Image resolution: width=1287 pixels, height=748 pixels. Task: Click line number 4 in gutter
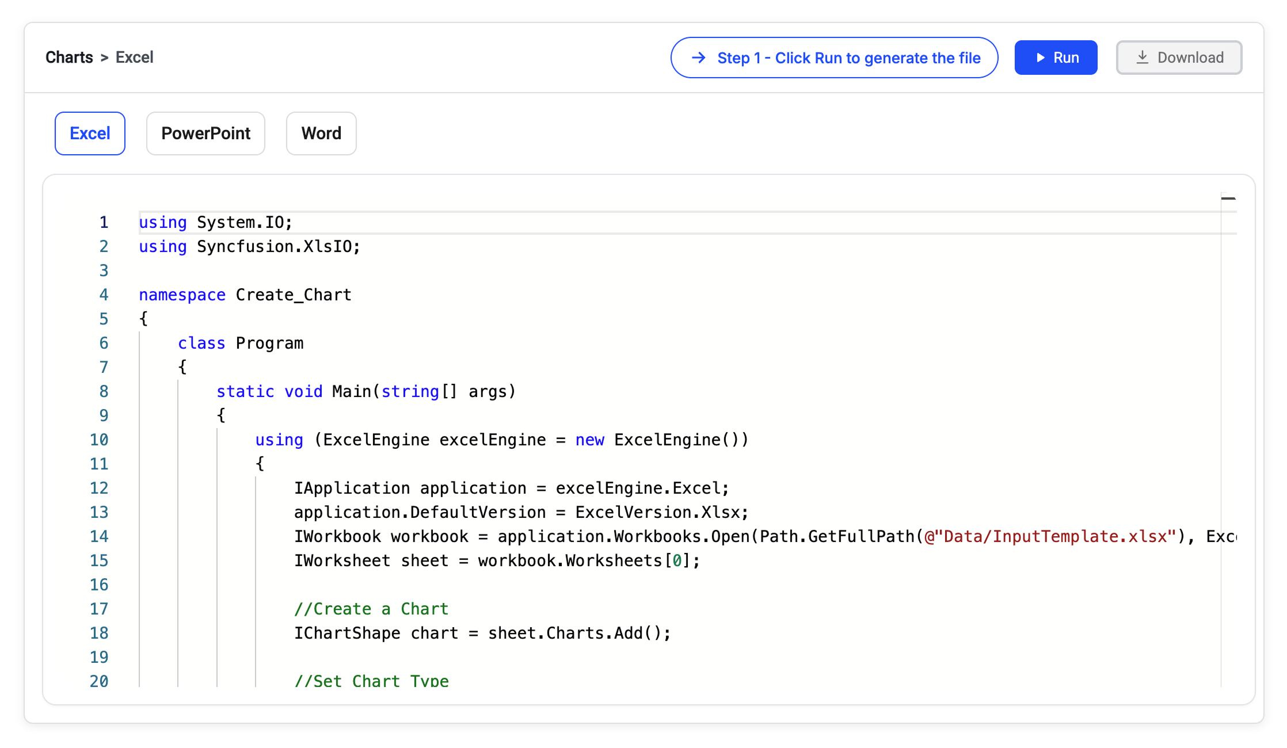(104, 295)
